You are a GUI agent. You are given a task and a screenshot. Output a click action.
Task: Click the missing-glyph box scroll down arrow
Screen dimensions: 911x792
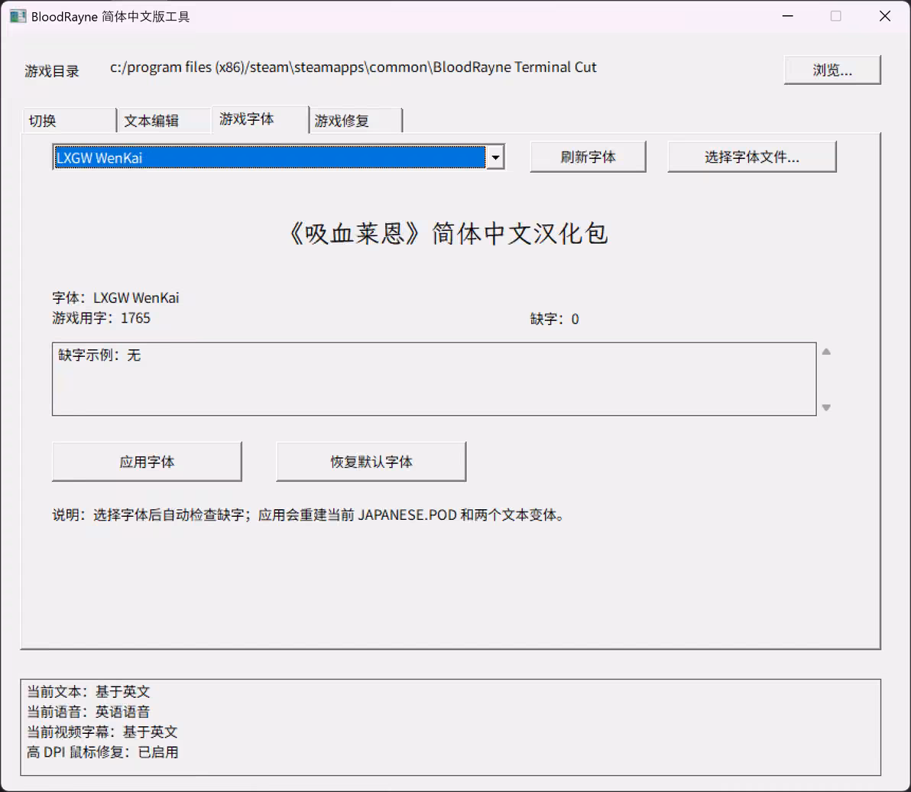tap(826, 408)
